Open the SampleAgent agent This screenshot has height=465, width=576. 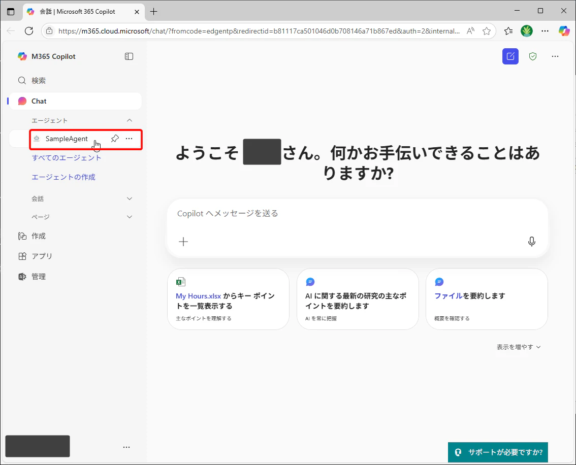pyautogui.click(x=67, y=139)
